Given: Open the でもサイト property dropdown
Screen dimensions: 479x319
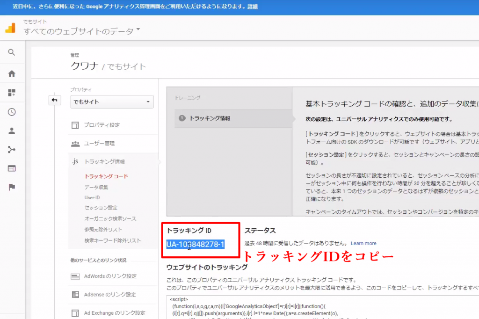Looking at the screenshot, I should (112, 102).
